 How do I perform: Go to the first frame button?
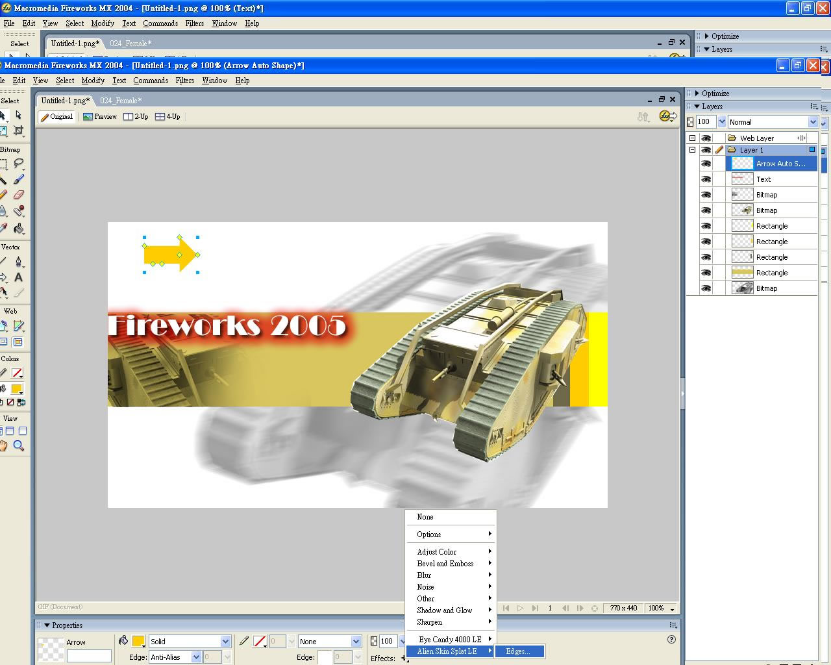[x=506, y=609]
